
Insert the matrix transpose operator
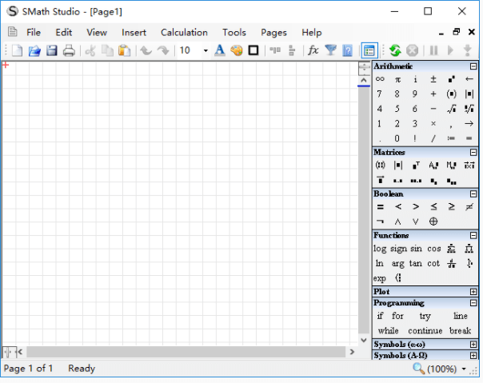pos(416,166)
